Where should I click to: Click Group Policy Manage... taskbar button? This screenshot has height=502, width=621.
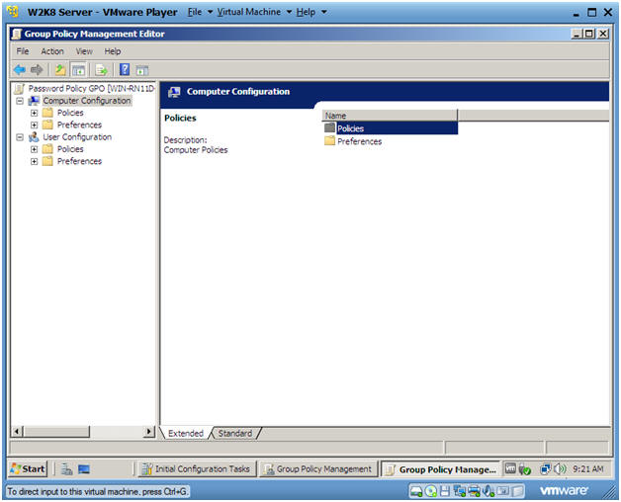(440, 469)
